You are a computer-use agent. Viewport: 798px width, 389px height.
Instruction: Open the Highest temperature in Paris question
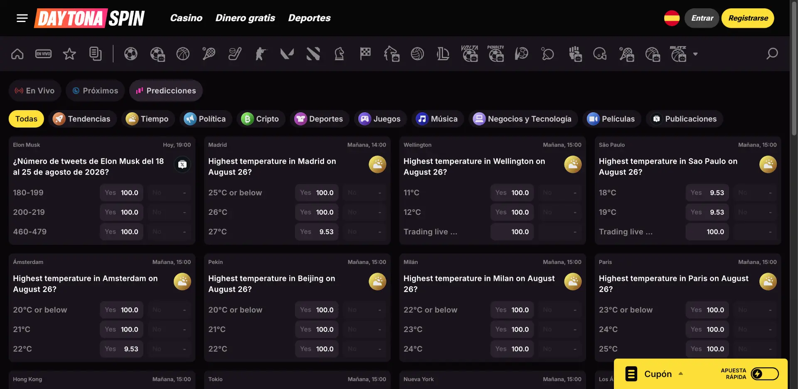click(x=673, y=283)
